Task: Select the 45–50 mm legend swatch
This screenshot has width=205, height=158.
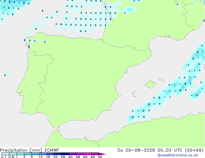Action: 95,154
